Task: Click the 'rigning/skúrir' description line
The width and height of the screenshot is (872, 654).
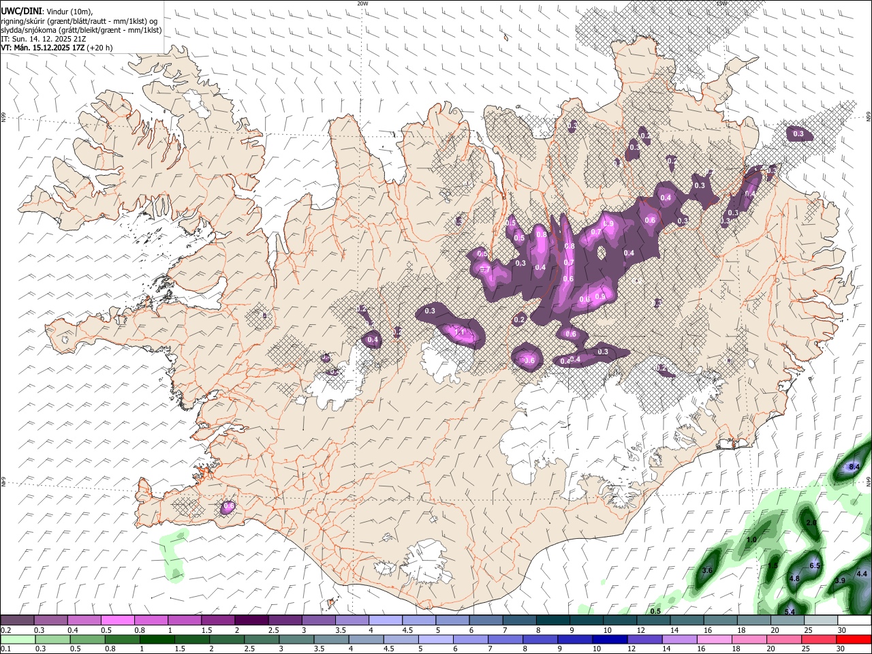Action: [79, 20]
